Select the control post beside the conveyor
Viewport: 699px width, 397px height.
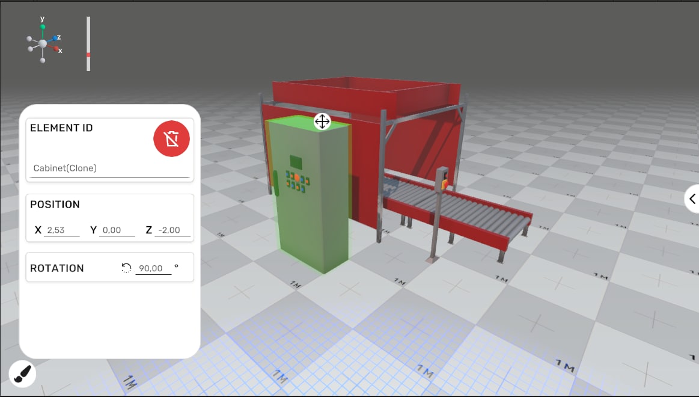pos(439,217)
